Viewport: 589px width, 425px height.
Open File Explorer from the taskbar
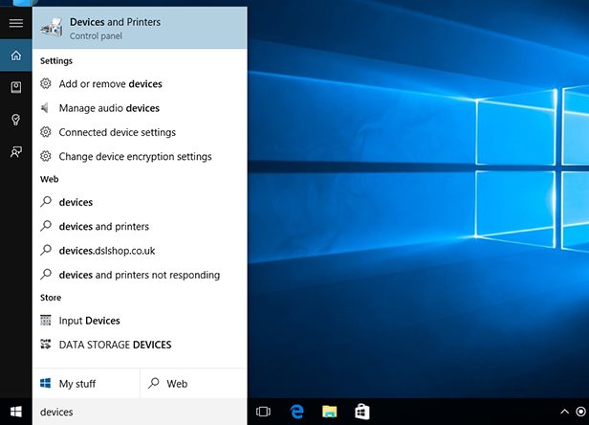pos(329,412)
